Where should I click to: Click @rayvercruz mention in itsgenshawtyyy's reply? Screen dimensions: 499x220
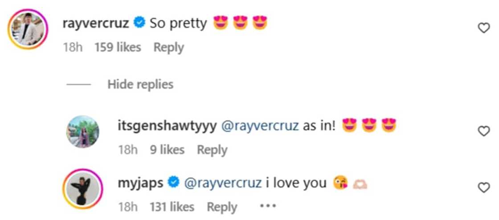(x=260, y=126)
